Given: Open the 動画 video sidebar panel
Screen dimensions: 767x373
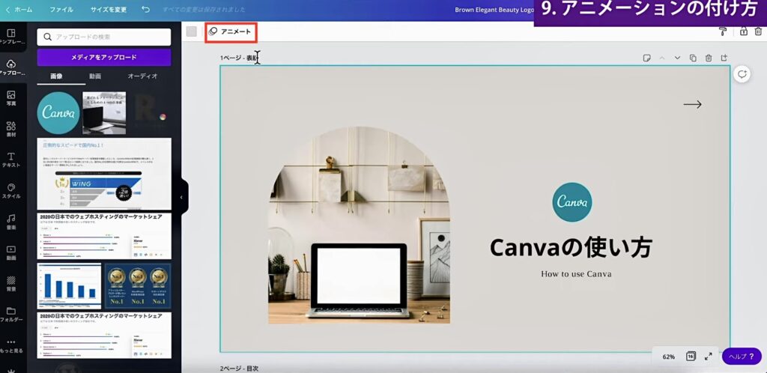Looking at the screenshot, I should 10,252.
